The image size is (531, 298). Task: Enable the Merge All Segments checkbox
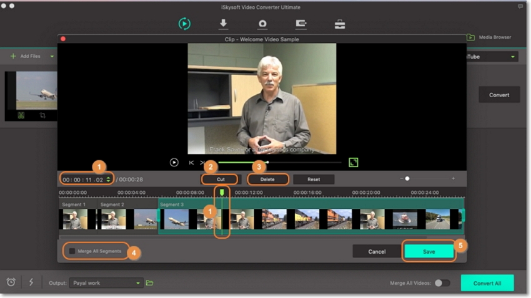pos(72,251)
